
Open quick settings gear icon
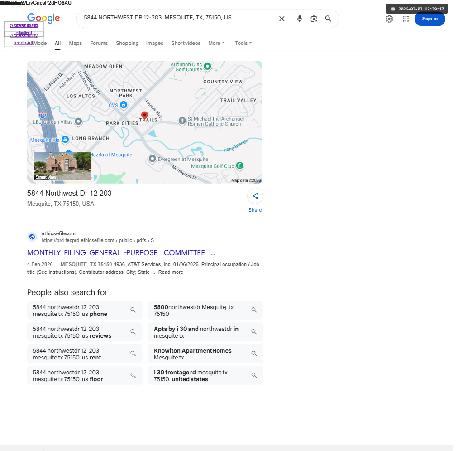389,19
